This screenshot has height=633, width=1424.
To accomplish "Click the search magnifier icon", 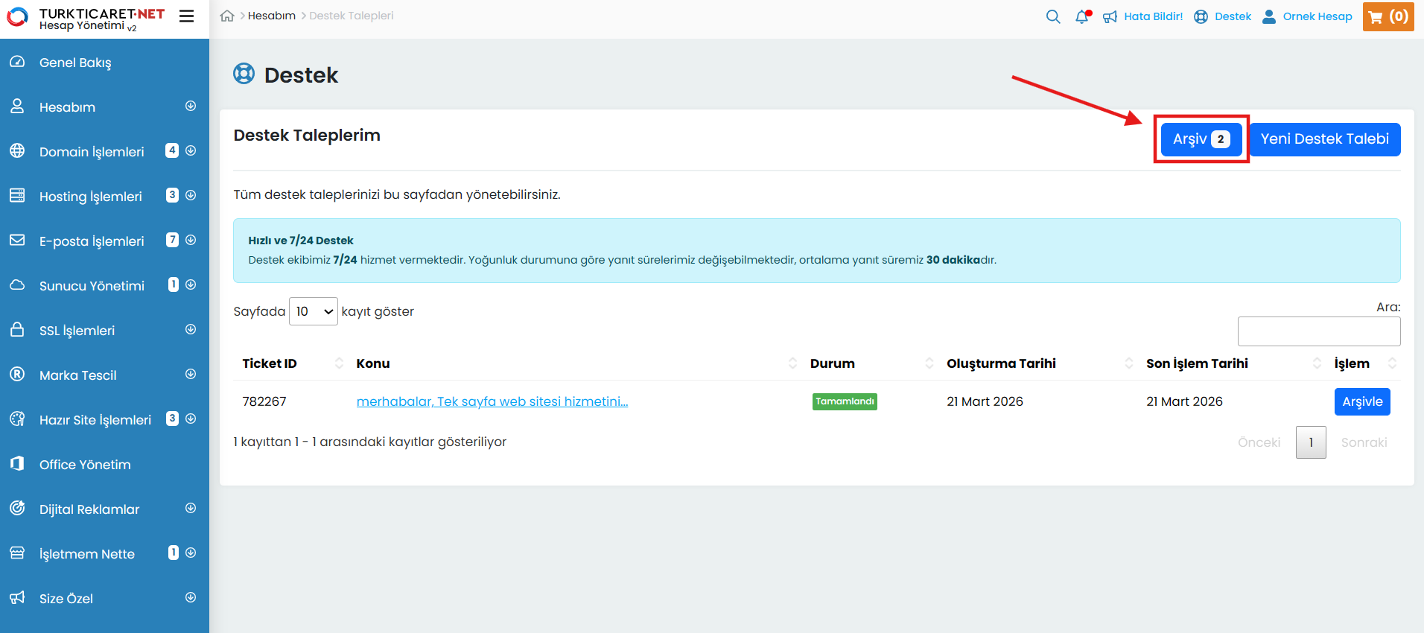I will click(1052, 16).
